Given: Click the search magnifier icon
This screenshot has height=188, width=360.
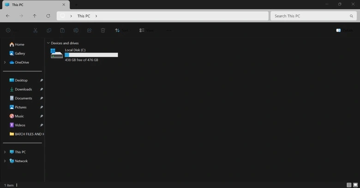Looking at the screenshot, I should coord(351,16).
